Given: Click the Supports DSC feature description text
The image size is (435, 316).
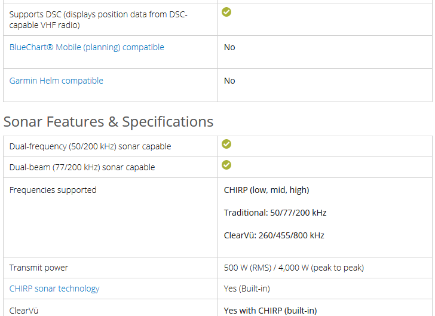Looking at the screenshot, I should click(99, 19).
